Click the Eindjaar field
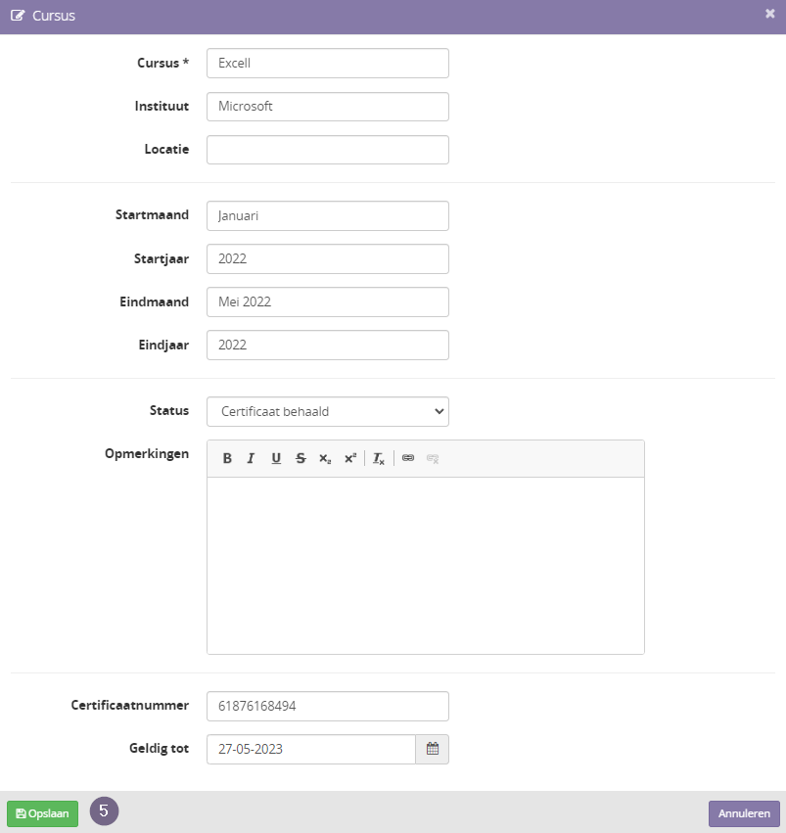 328,345
